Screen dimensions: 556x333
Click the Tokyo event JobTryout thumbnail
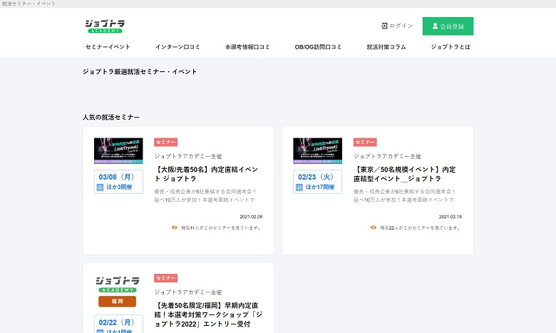tap(318, 150)
